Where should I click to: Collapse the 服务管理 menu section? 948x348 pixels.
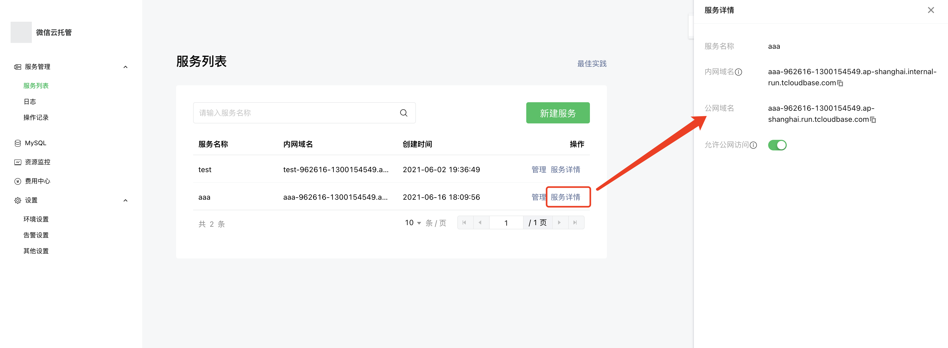click(125, 67)
